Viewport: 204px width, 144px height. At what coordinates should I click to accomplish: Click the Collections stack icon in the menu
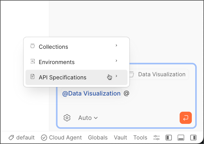click(33, 46)
